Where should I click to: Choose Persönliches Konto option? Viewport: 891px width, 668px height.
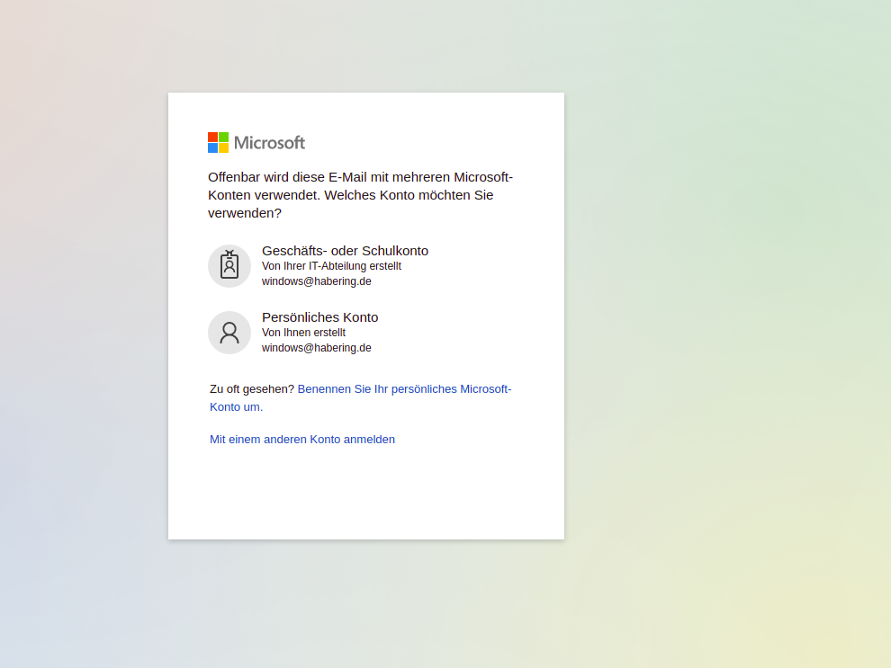pyautogui.click(x=366, y=333)
